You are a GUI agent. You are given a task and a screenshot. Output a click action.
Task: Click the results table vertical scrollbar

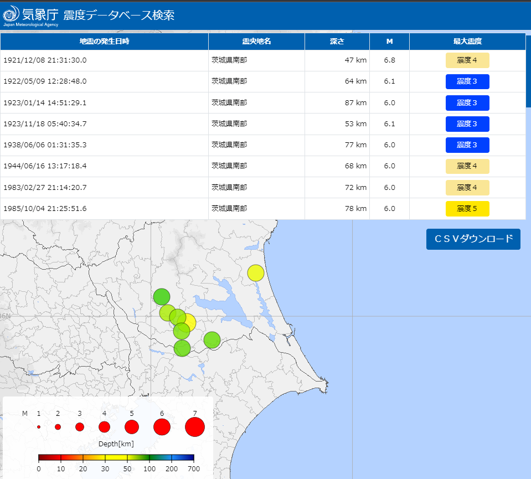(x=528, y=72)
